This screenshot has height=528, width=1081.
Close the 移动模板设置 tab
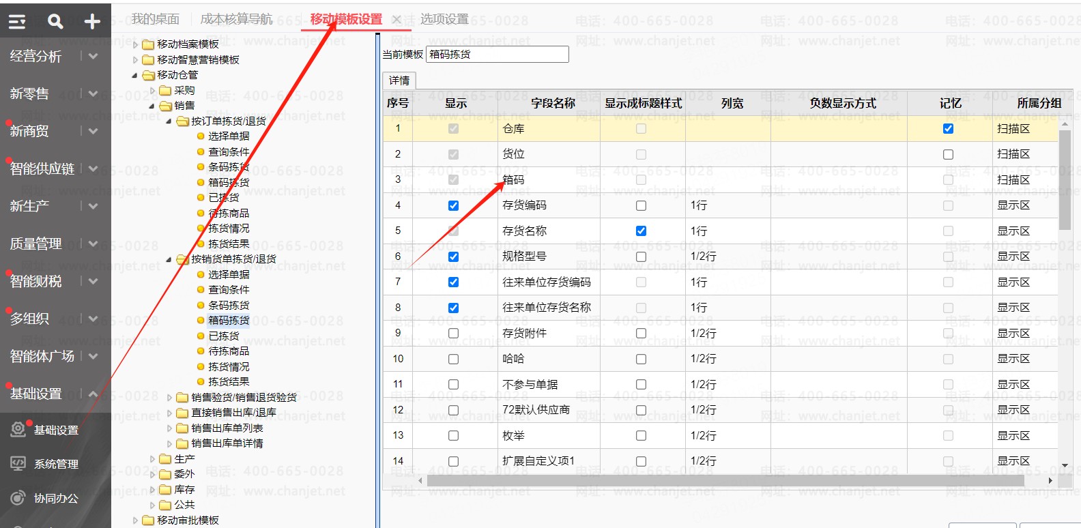(397, 20)
